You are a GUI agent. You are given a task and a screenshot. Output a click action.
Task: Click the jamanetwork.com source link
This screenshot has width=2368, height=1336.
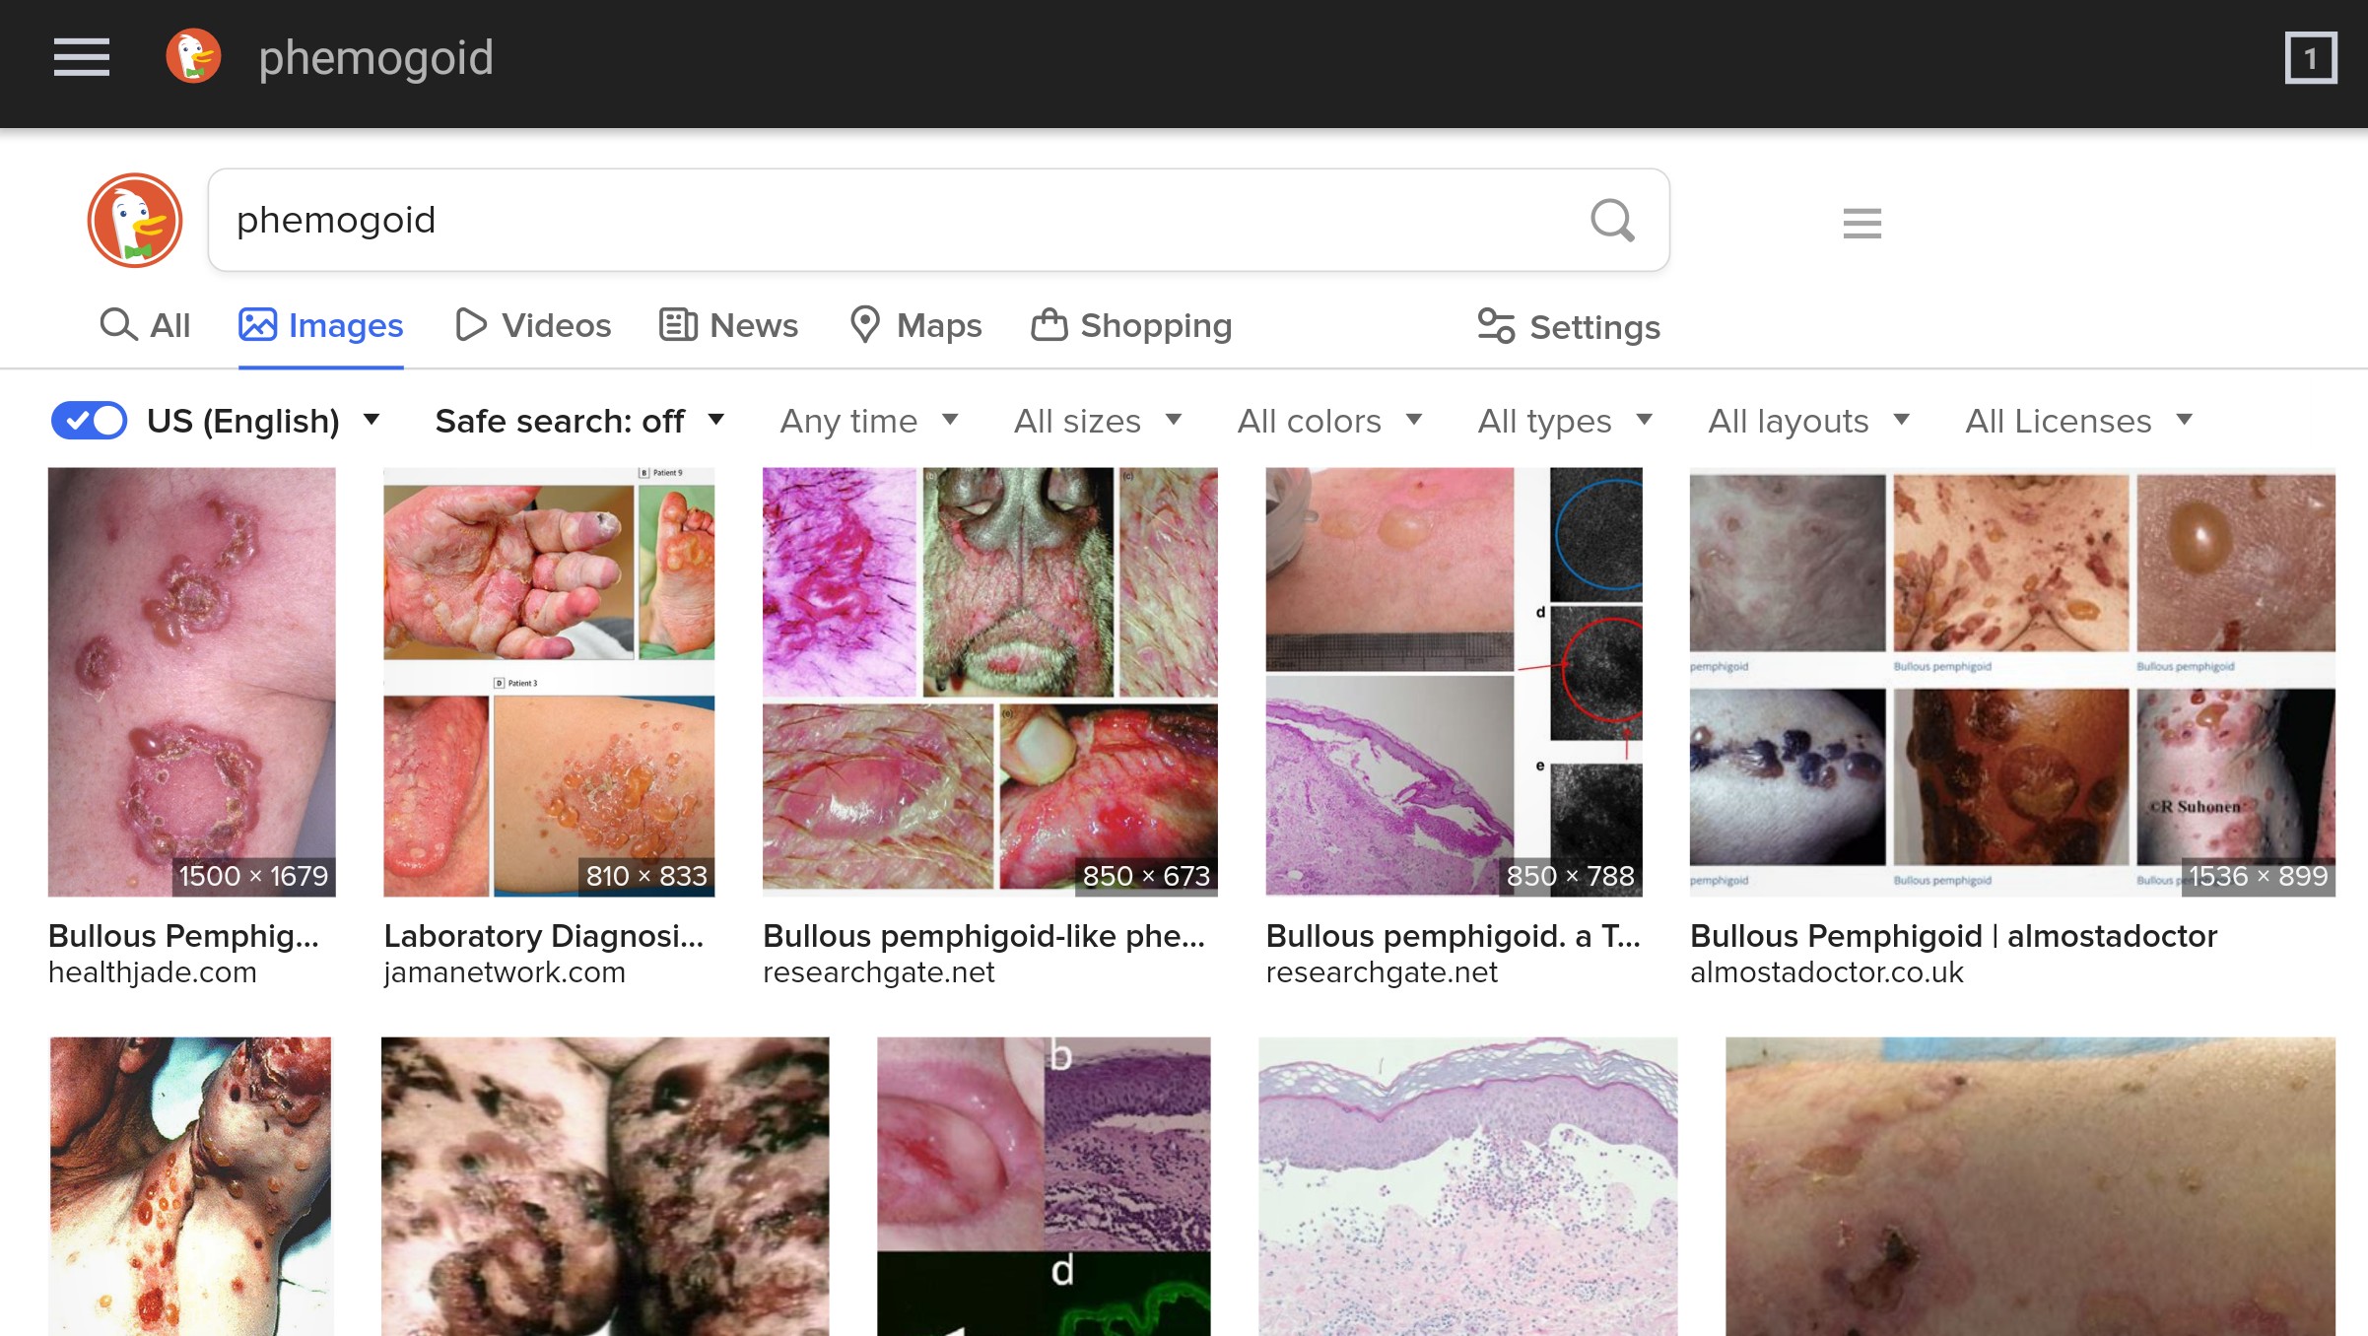[505, 972]
